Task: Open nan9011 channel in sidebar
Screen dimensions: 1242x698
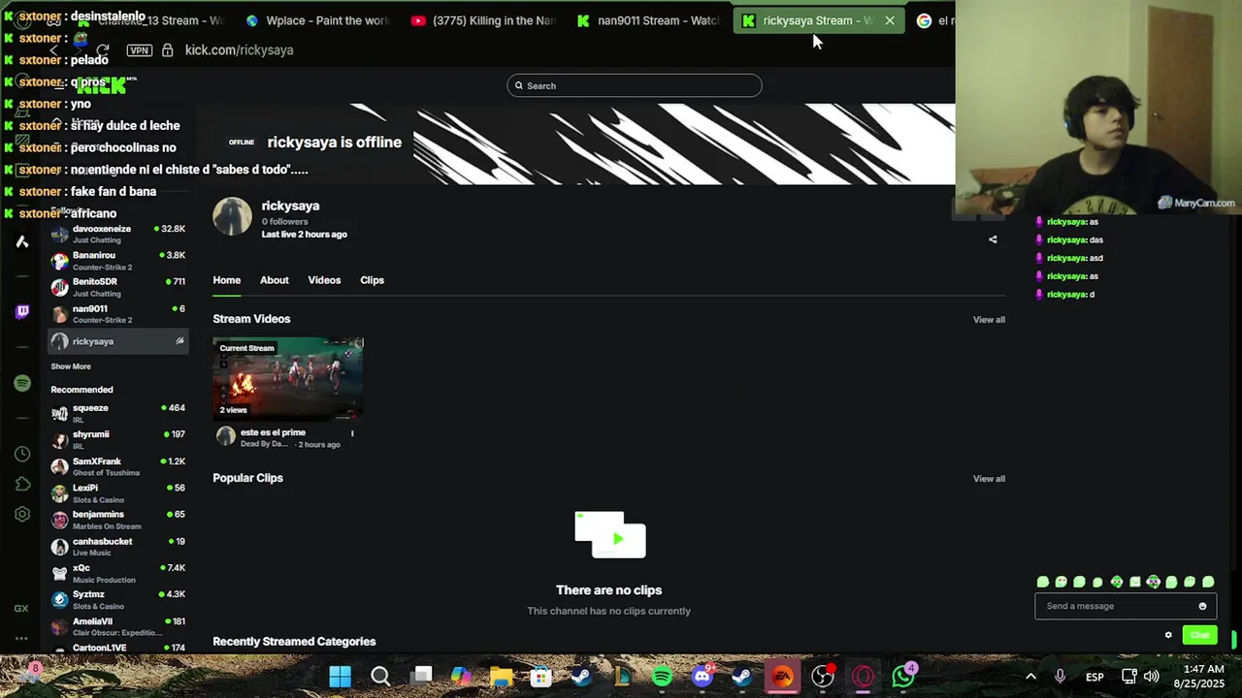Action: click(x=117, y=314)
